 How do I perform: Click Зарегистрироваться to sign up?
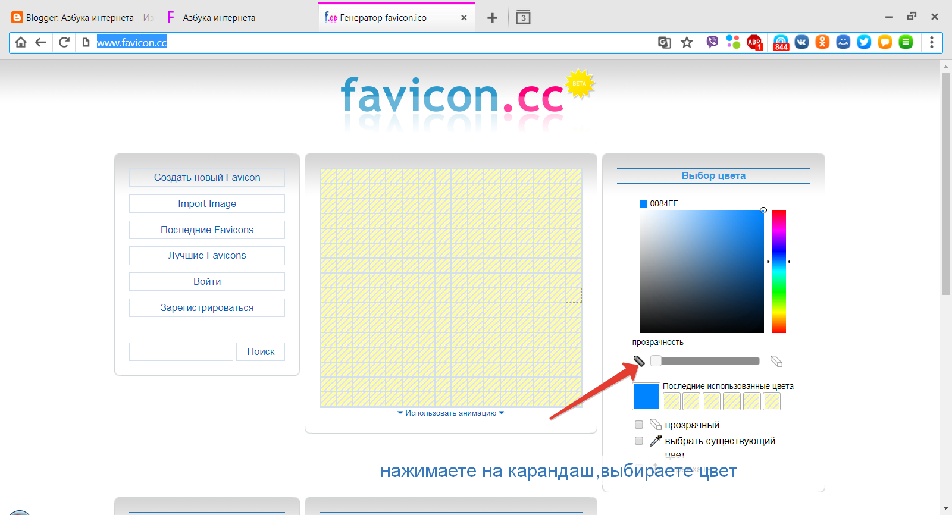click(207, 307)
